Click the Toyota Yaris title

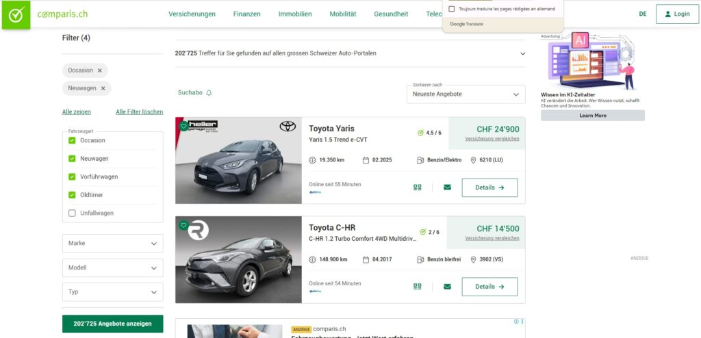332,129
